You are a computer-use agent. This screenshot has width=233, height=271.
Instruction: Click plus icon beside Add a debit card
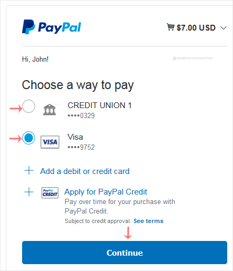[x=29, y=170]
